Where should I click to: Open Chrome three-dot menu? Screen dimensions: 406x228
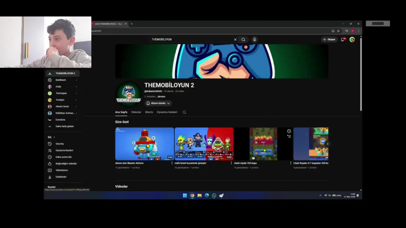[x=358, y=31]
